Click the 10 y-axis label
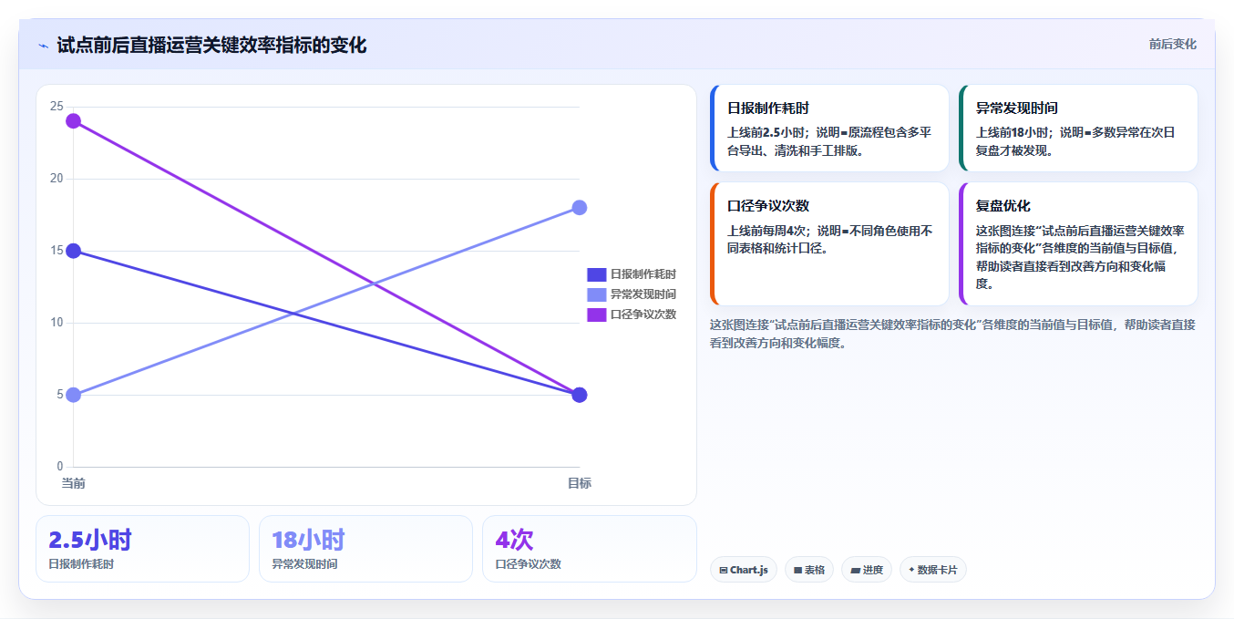Image resolution: width=1234 pixels, height=619 pixels. click(x=57, y=323)
